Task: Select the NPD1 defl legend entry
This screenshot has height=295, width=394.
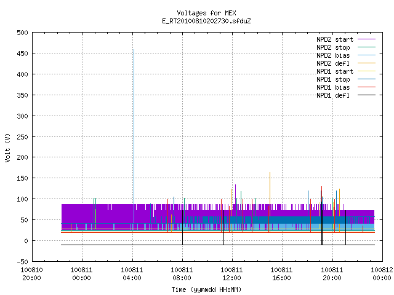Action: [333, 96]
